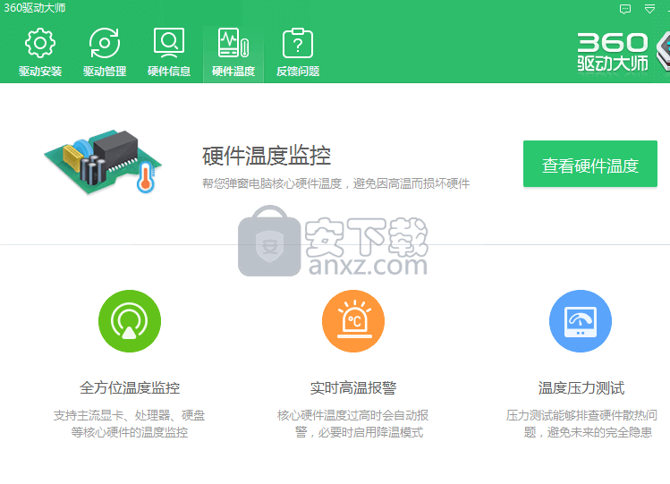Image resolution: width=670 pixels, height=484 pixels.
Task: Click the circuit board thermometer illustration
Action: click(103, 162)
